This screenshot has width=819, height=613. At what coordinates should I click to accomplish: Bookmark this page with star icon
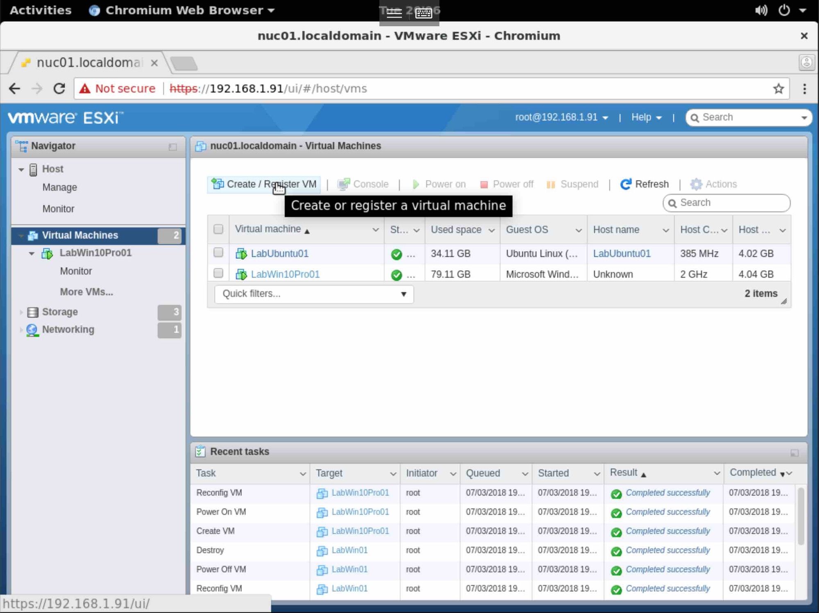point(778,88)
